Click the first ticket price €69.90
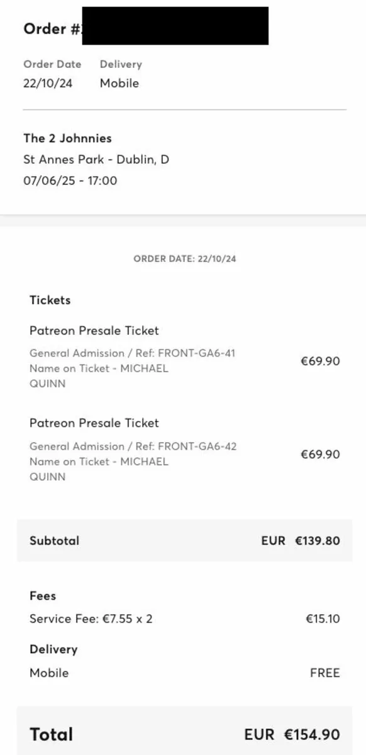The height and width of the screenshot is (755, 366). pos(320,361)
